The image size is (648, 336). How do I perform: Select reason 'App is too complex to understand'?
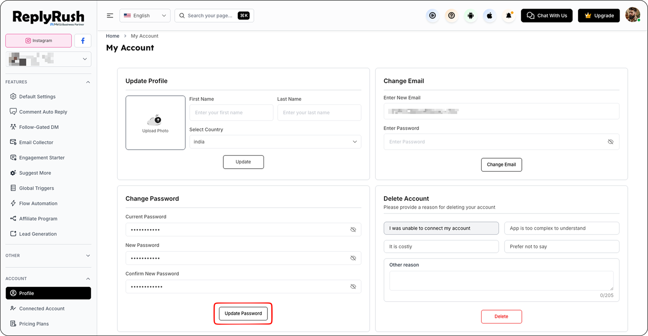pyautogui.click(x=562, y=228)
